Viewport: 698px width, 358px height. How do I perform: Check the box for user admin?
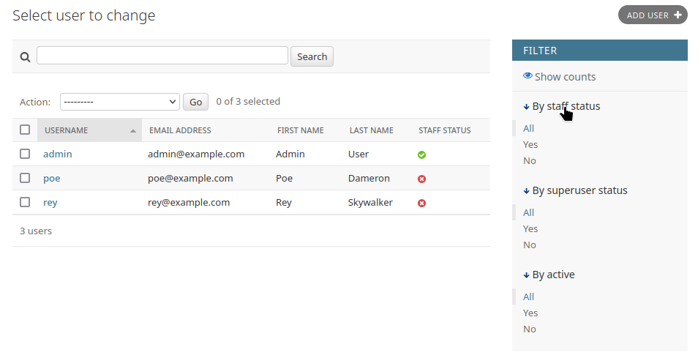click(25, 154)
